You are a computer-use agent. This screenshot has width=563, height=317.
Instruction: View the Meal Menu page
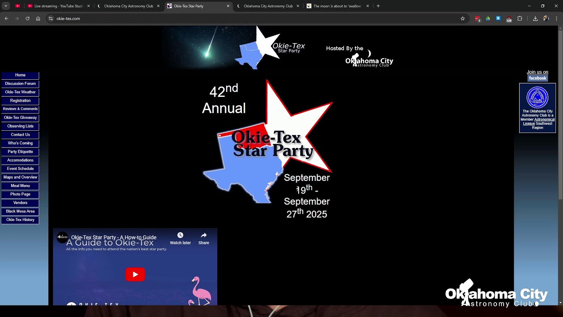(20, 186)
